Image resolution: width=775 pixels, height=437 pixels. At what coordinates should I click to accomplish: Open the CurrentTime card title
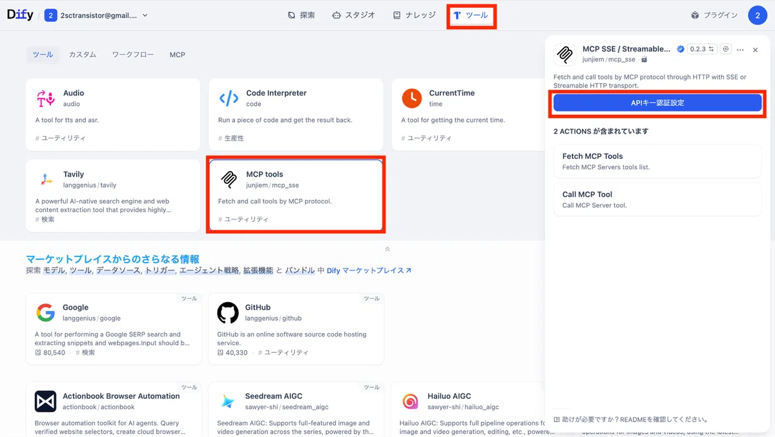click(452, 93)
